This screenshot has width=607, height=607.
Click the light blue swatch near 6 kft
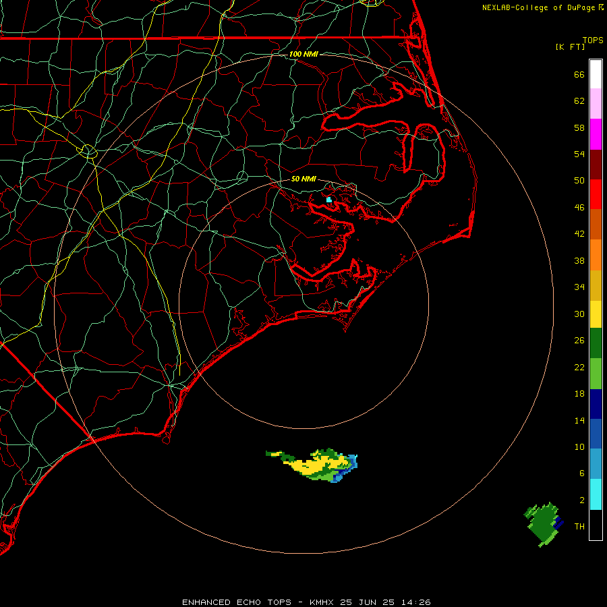596,464
